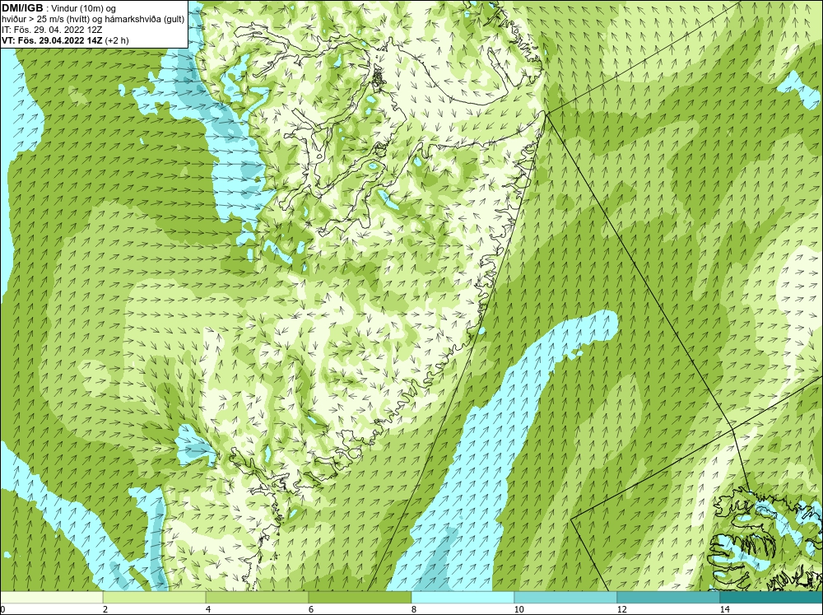823x615 pixels.
Task: Click the scale label 8
Action: 414,609
